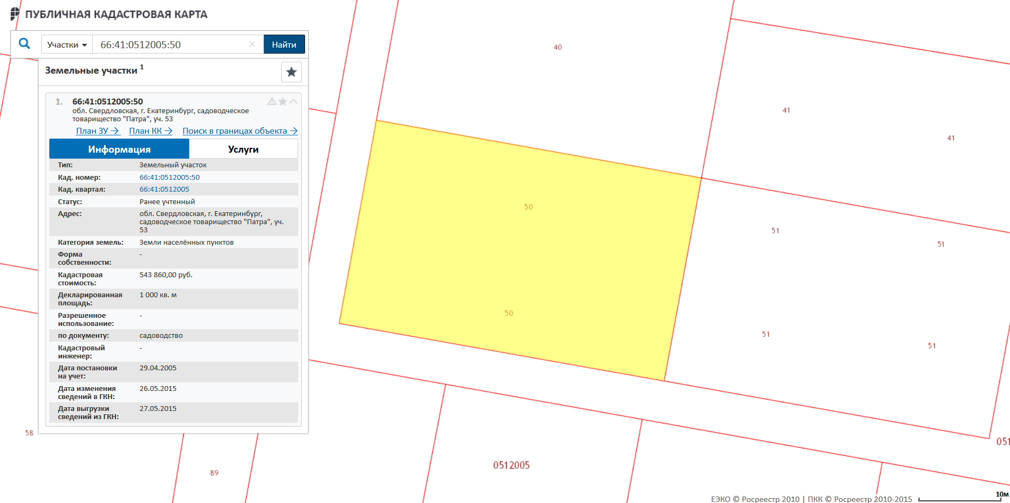The height and width of the screenshot is (503, 1010).
Task: Click the warning triangle icon on result
Action: coord(272,101)
